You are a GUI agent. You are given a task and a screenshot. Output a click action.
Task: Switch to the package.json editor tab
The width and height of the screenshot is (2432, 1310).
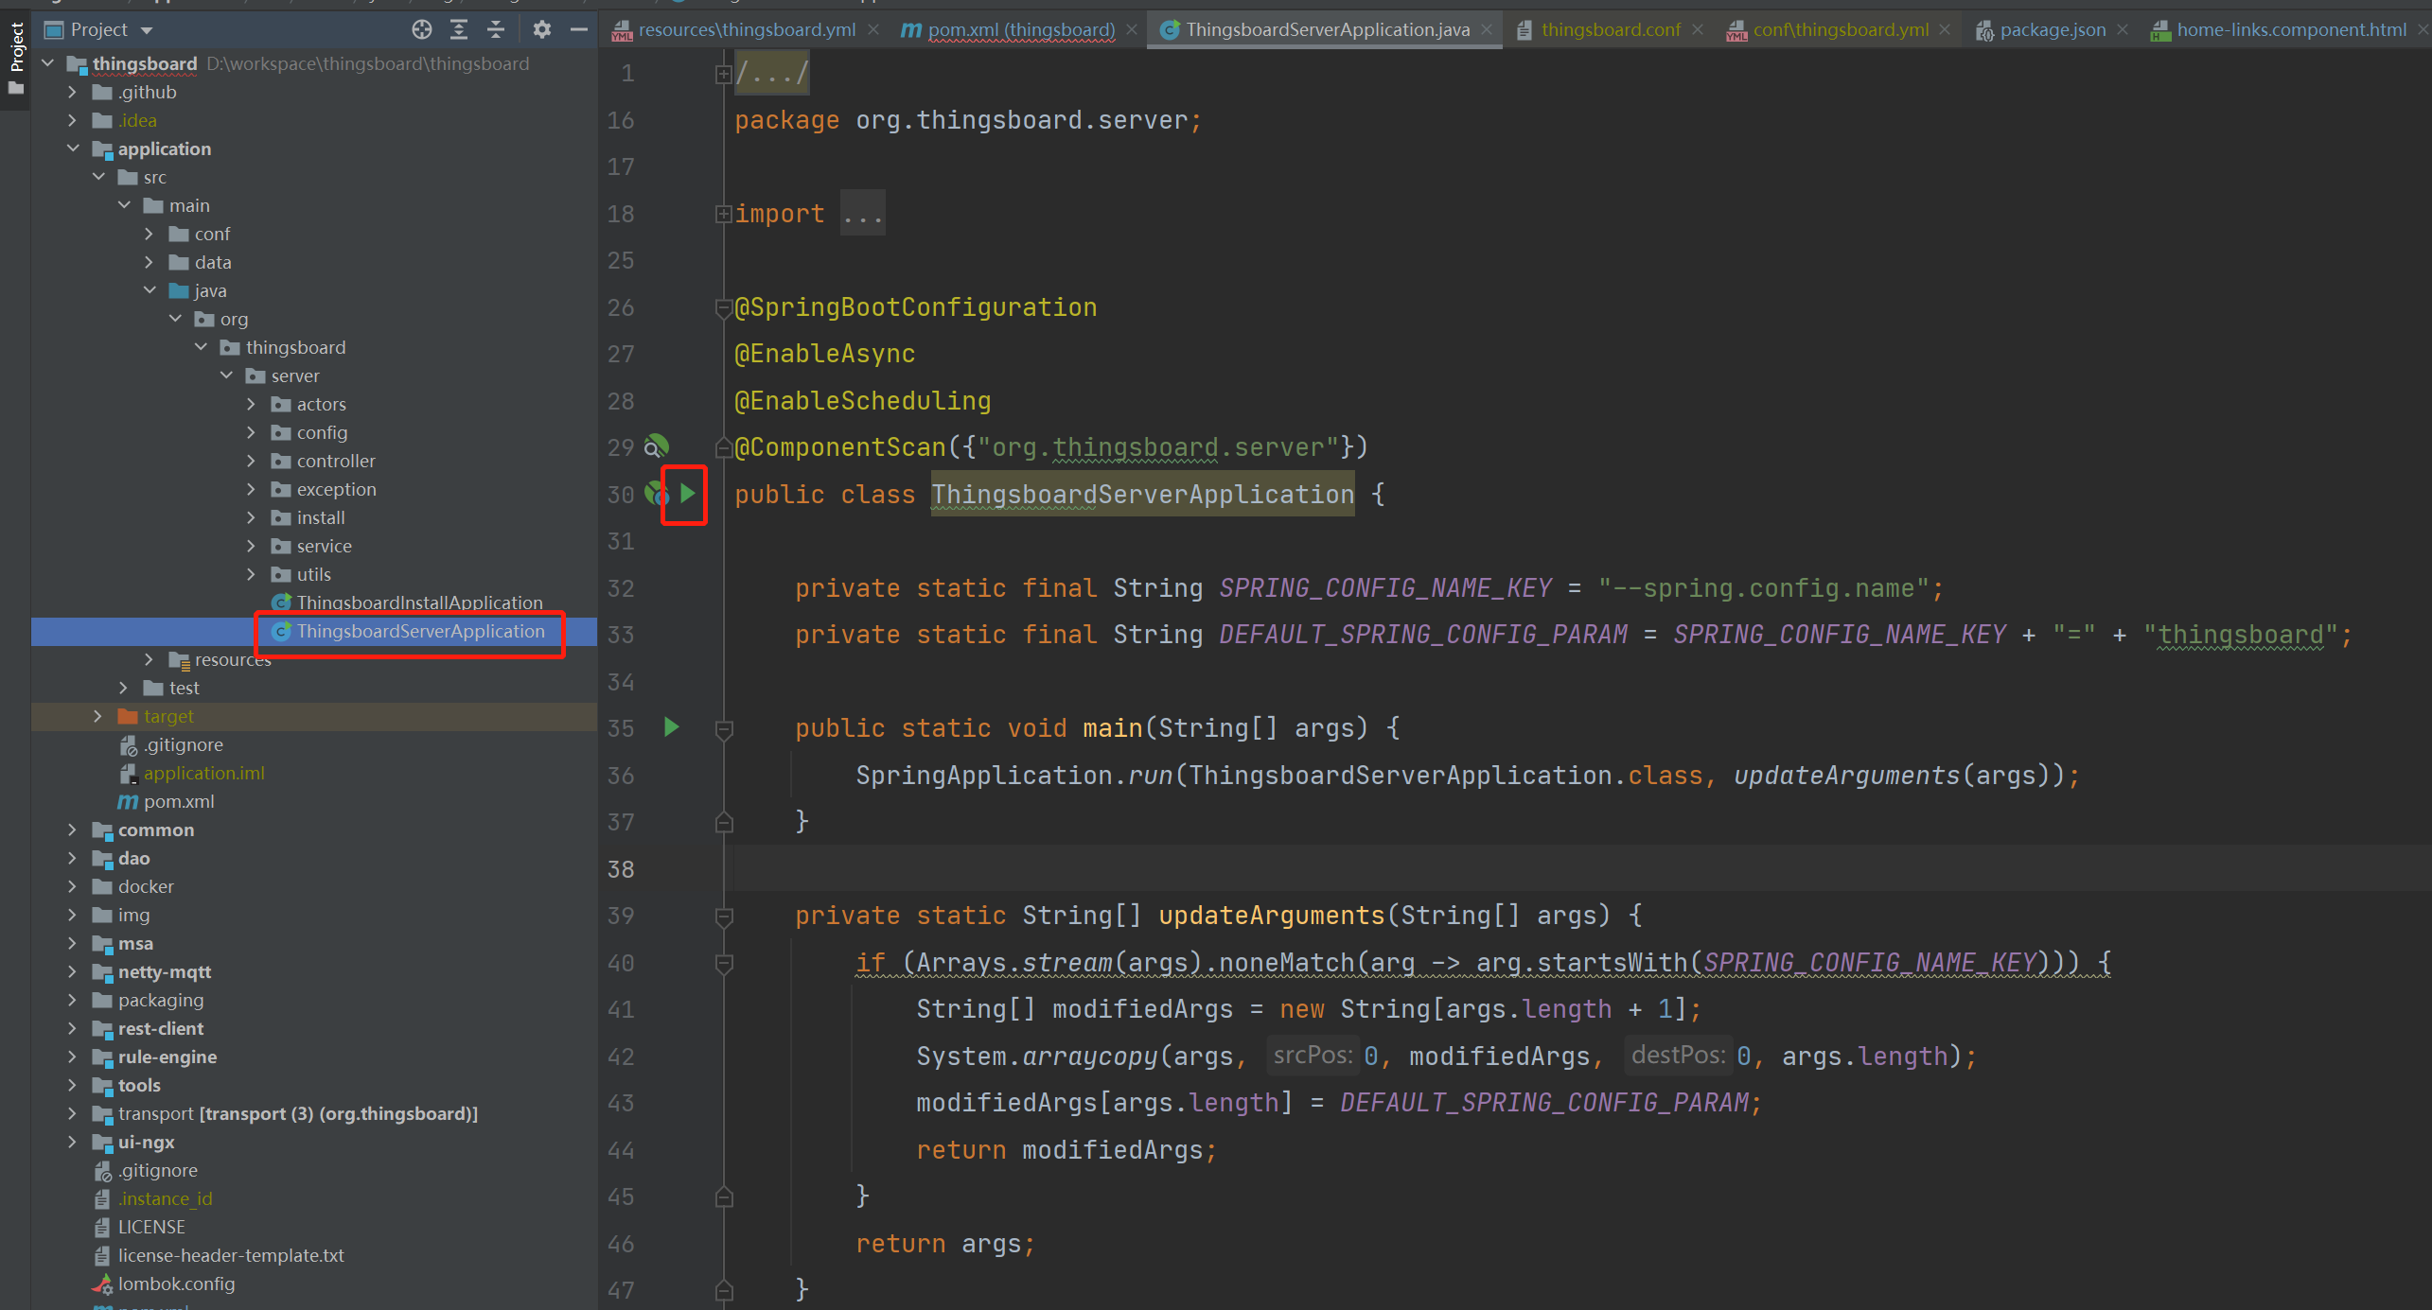[2052, 29]
